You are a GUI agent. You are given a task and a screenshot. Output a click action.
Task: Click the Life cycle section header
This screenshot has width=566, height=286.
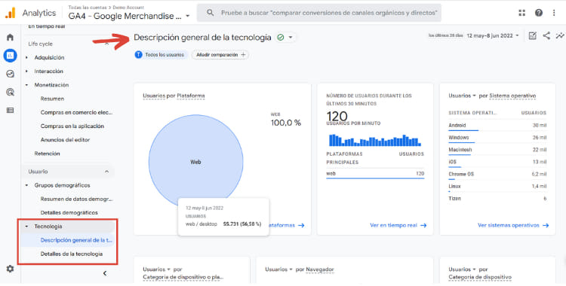[41, 44]
